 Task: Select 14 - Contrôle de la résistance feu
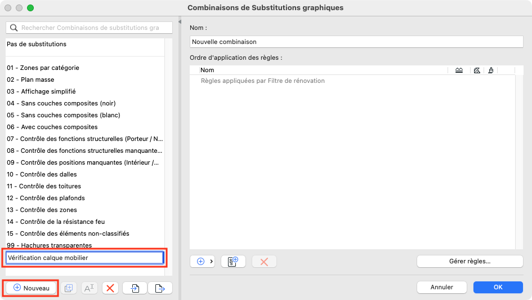pos(85,222)
